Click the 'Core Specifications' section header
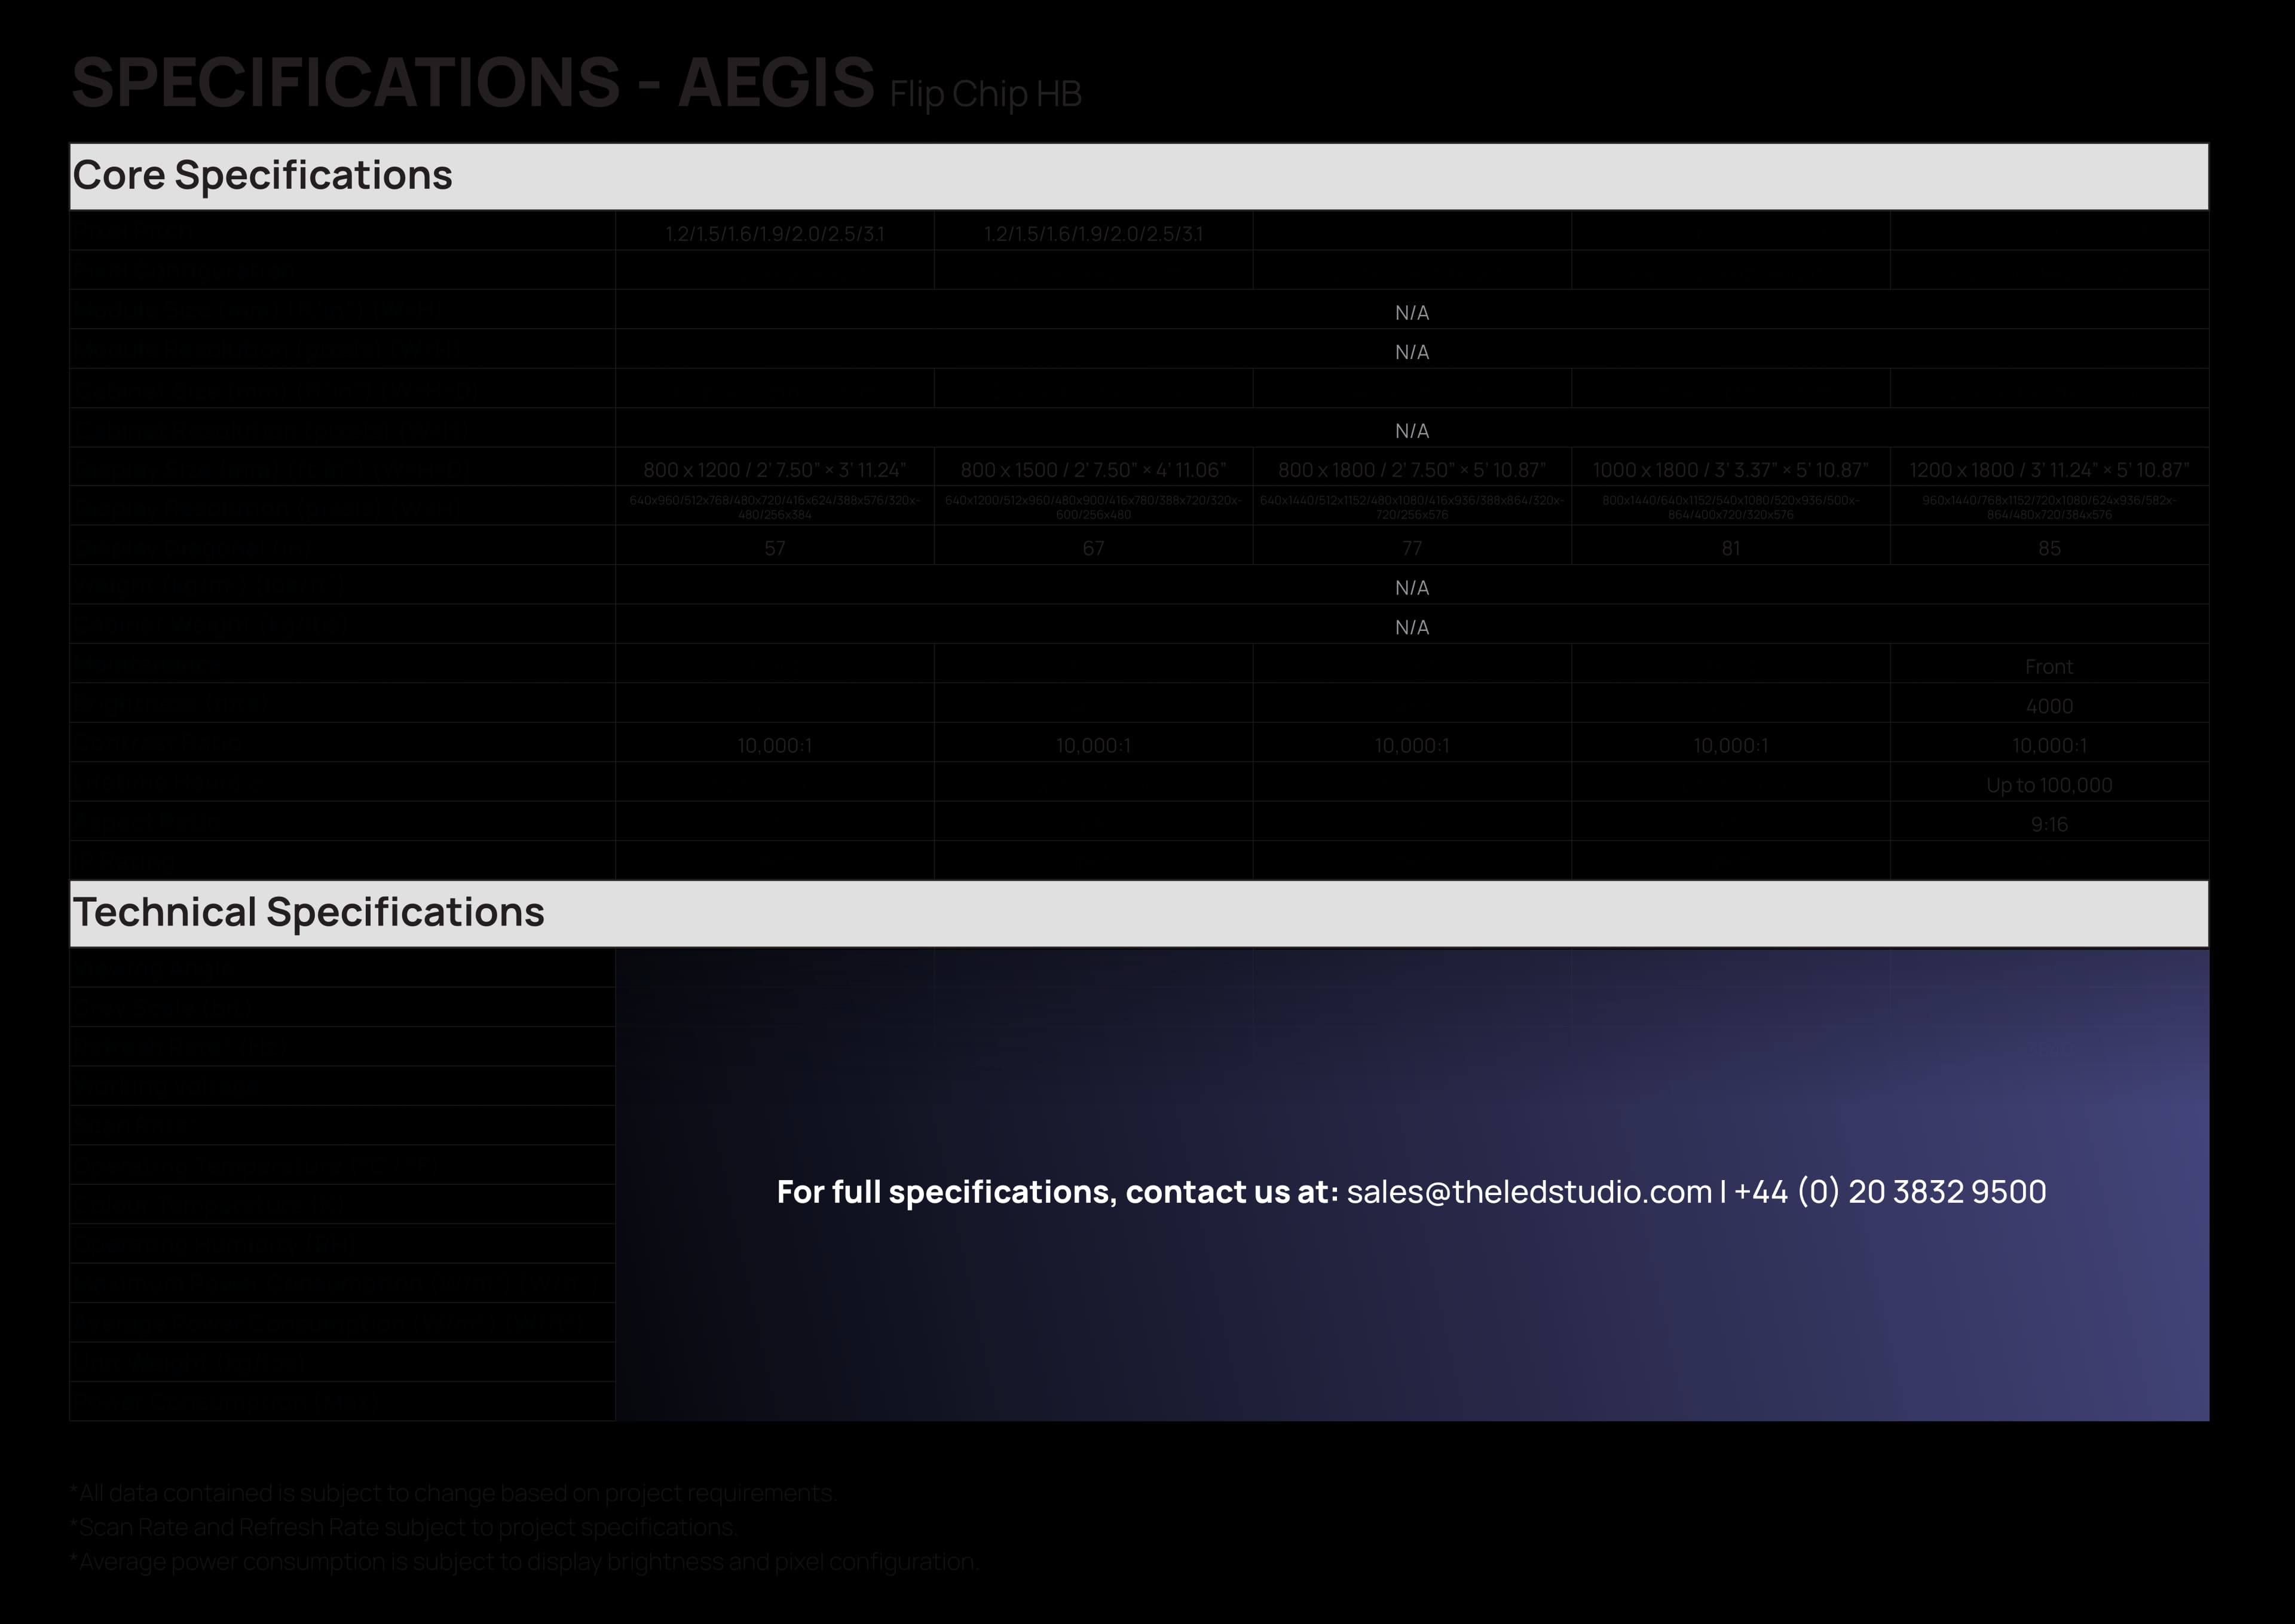Viewport: 2295px width, 1624px height. [x=1139, y=176]
